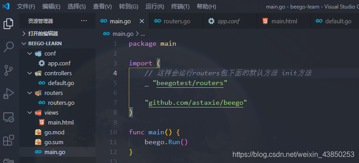Click the breadcrumb ellipsis after main.go
The height and width of the screenshot is (163, 359).
coord(143,34)
